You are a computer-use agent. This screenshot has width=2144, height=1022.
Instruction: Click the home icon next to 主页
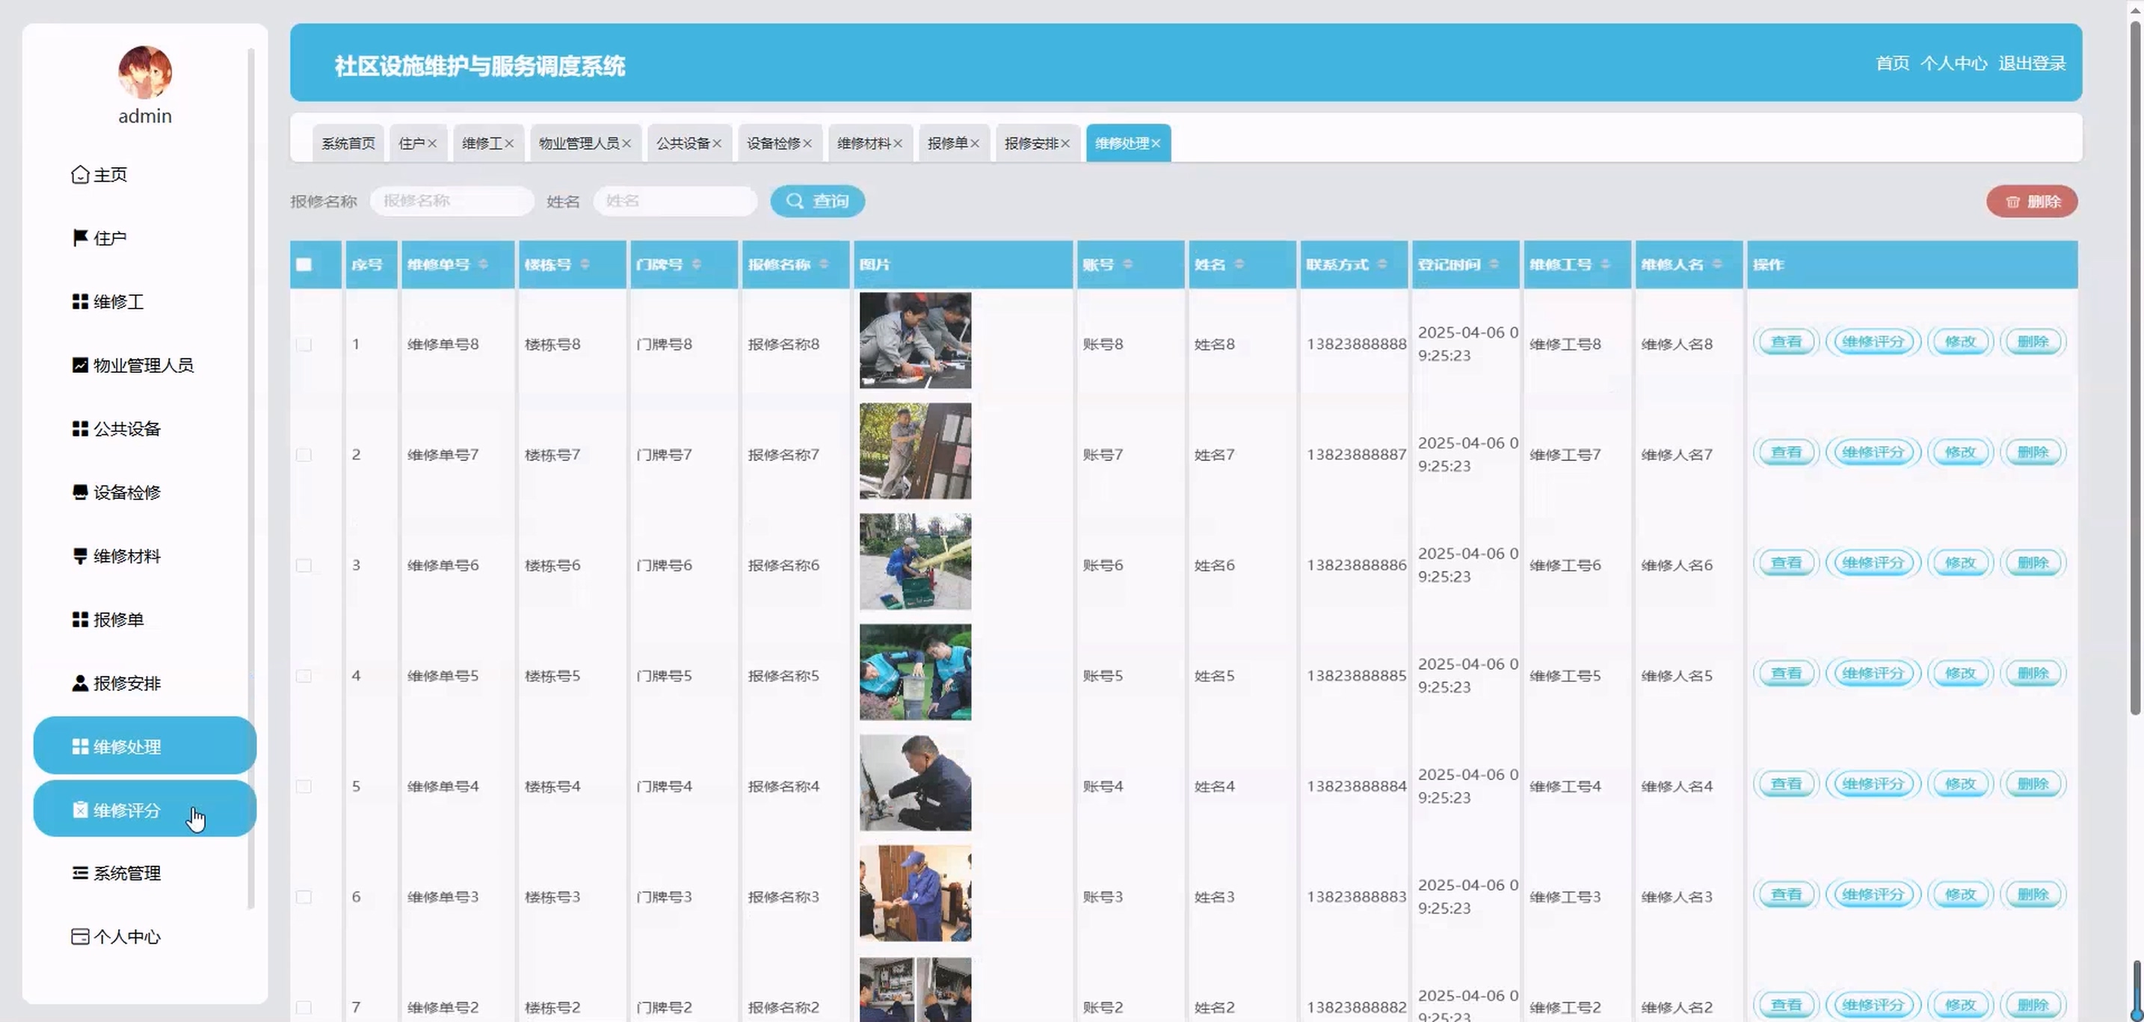pyautogui.click(x=80, y=175)
